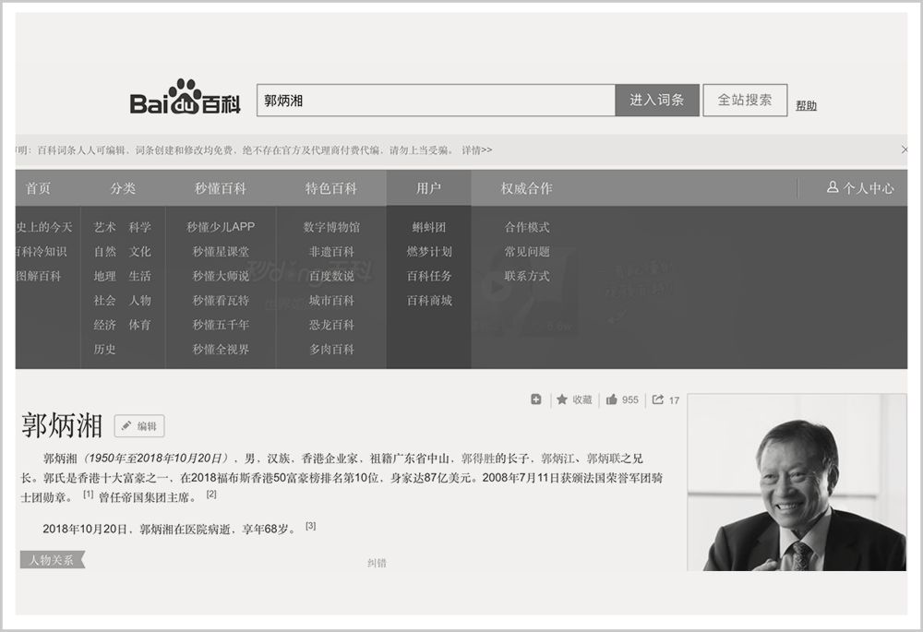Open 秒懂少儿APP menu item
923x632 pixels.
221,227
